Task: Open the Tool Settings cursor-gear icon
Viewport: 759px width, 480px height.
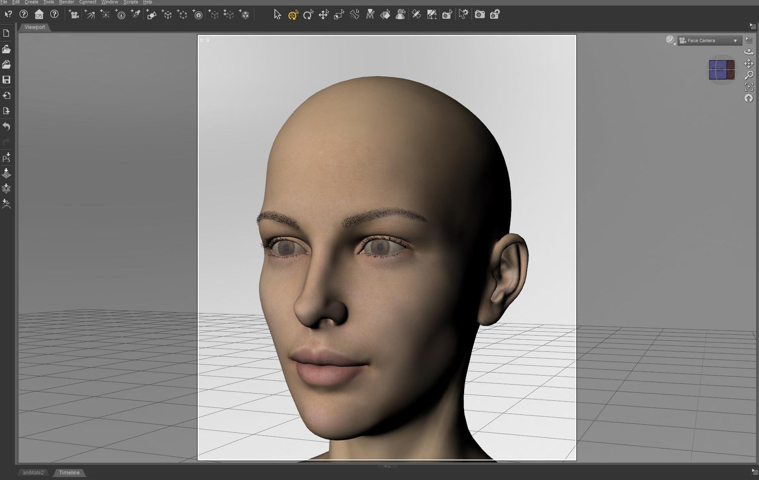Action: pos(463,14)
